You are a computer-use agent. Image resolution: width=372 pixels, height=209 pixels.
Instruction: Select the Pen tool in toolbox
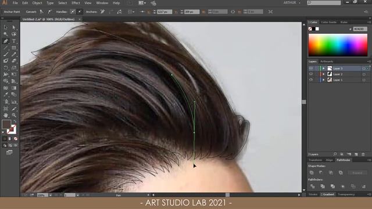5,41
